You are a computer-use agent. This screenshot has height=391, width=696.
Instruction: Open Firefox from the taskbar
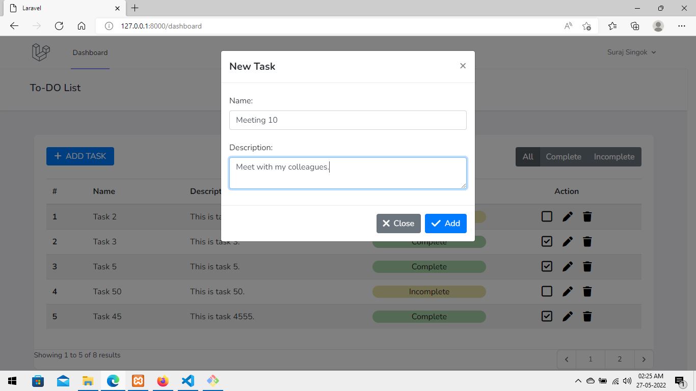[163, 380]
